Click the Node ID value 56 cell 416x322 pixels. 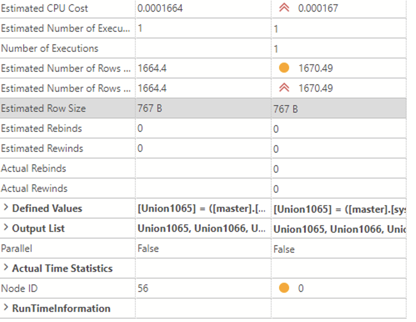point(144,288)
